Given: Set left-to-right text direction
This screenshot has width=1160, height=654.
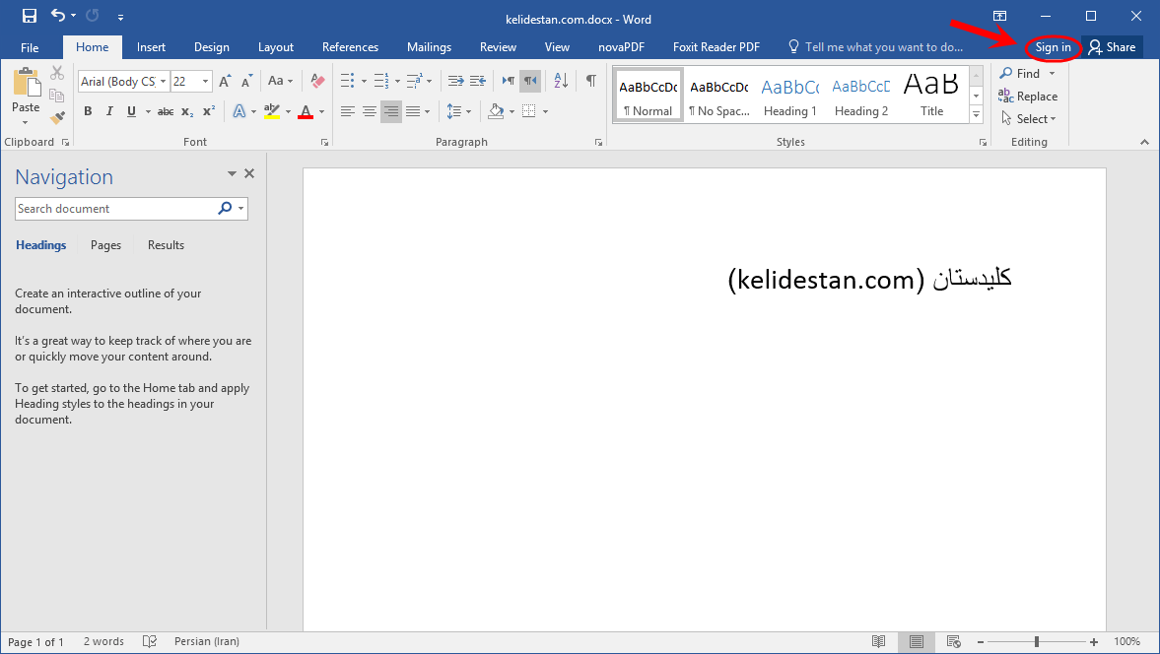Looking at the screenshot, I should (x=509, y=81).
